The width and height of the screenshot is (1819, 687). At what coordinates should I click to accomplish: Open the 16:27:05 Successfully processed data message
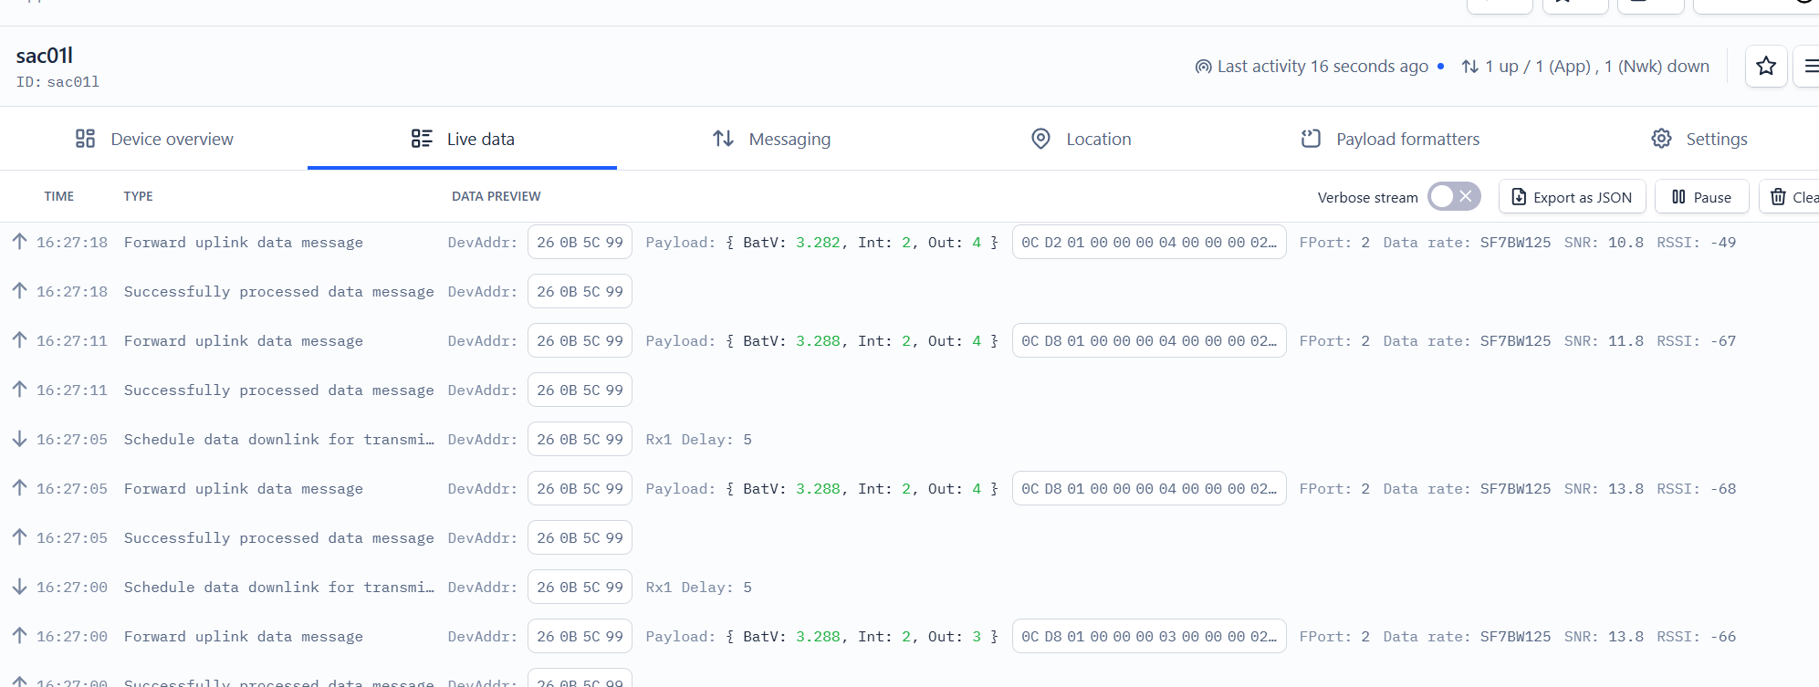[909, 537]
